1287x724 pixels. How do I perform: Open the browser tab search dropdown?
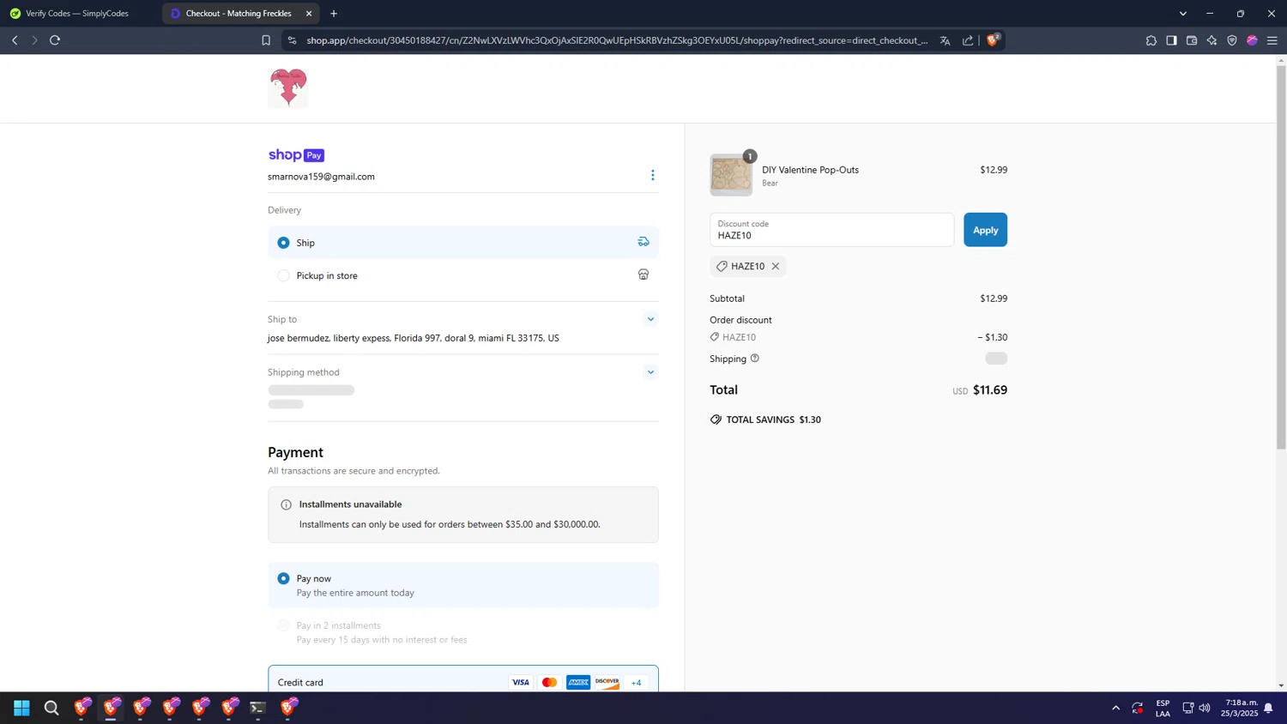[x=1183, y=14]
